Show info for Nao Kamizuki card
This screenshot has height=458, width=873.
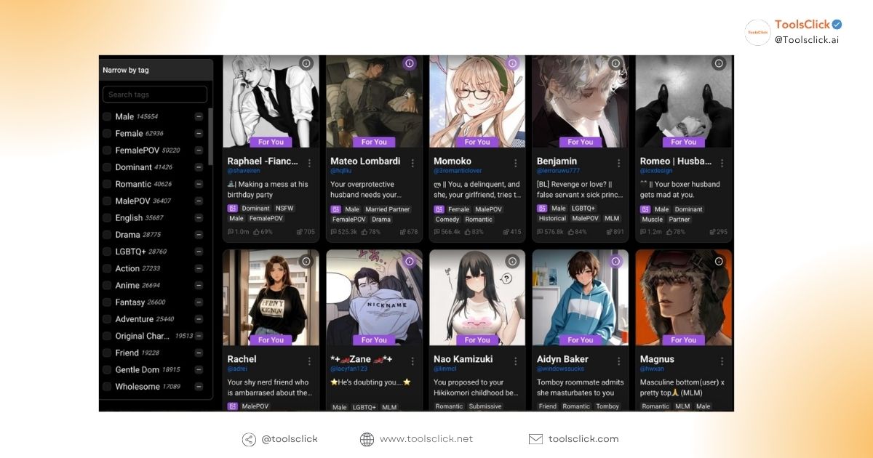click(x=513, y=261)
